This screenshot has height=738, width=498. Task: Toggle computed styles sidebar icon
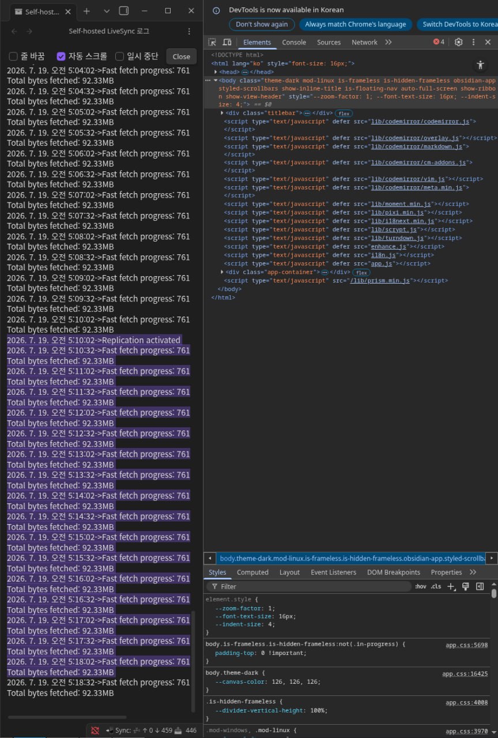[x=480, y=586]
